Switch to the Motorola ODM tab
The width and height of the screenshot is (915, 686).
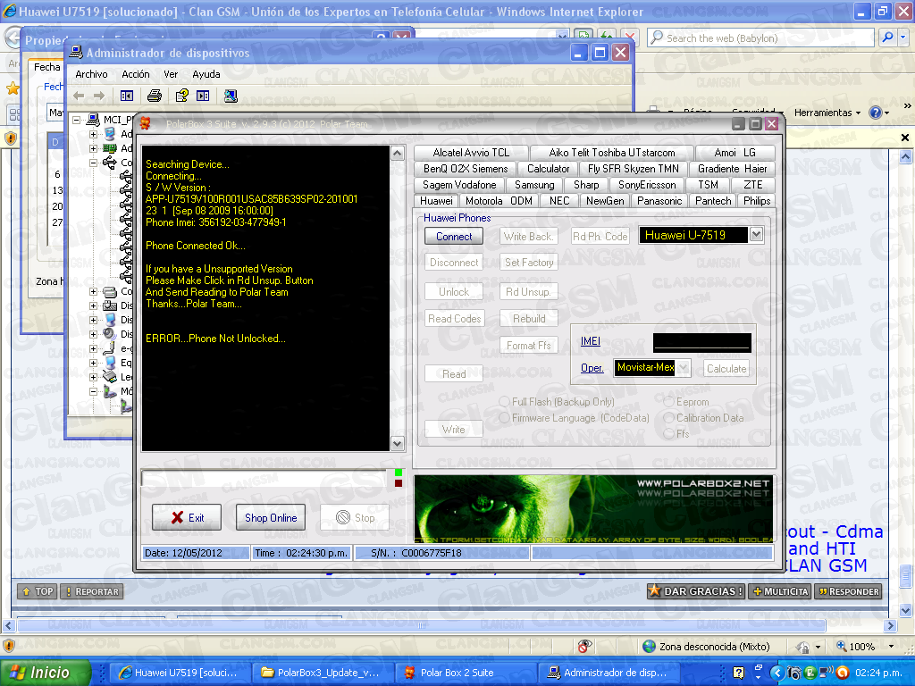click(499, 201)
